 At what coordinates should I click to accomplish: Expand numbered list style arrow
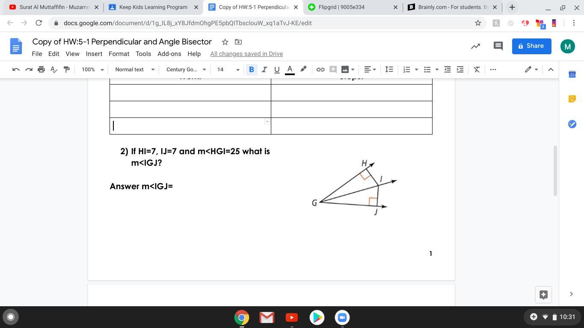pyautogui.click(x=416, y=70)
